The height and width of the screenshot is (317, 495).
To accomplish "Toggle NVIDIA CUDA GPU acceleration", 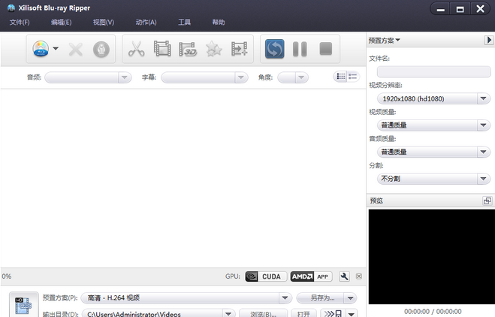I will 266,276.
